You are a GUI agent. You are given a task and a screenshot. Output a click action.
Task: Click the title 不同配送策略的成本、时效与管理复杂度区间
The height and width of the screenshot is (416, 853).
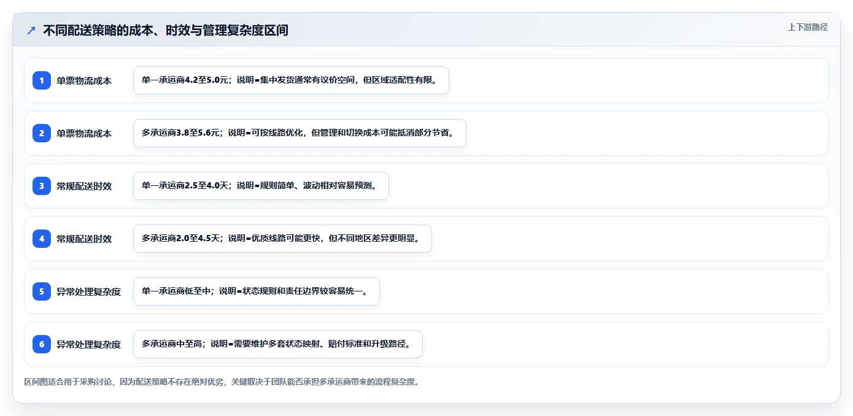(x=166, y=30)
